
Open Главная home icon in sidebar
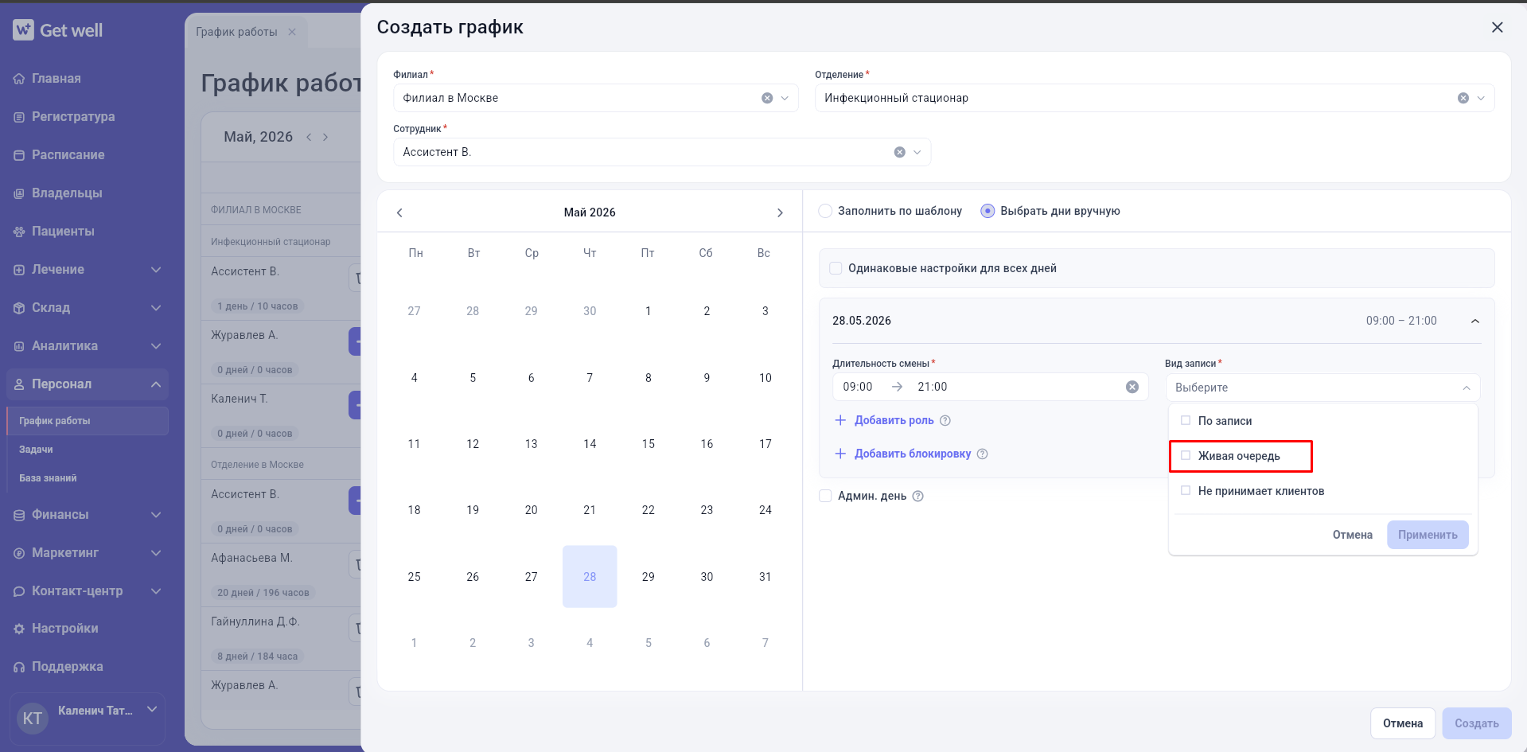coord(19,79)
